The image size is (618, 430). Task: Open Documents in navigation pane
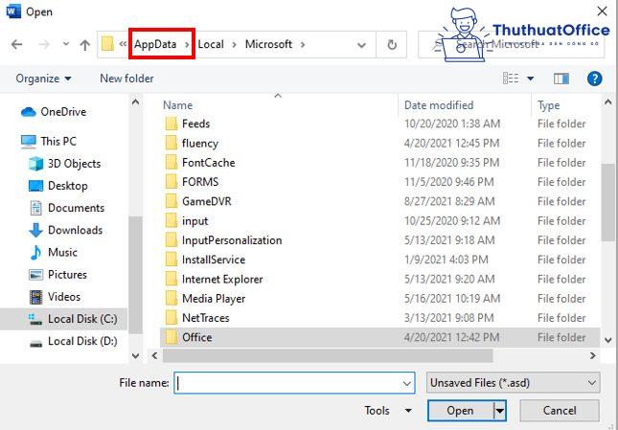coord(66,208)
